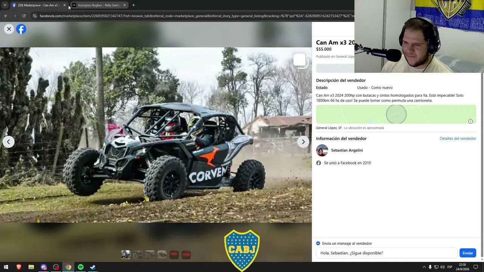Click the microphone tray icon
Image resolution: width=484 pixels, height=272 pixels.
coord(430,267)
